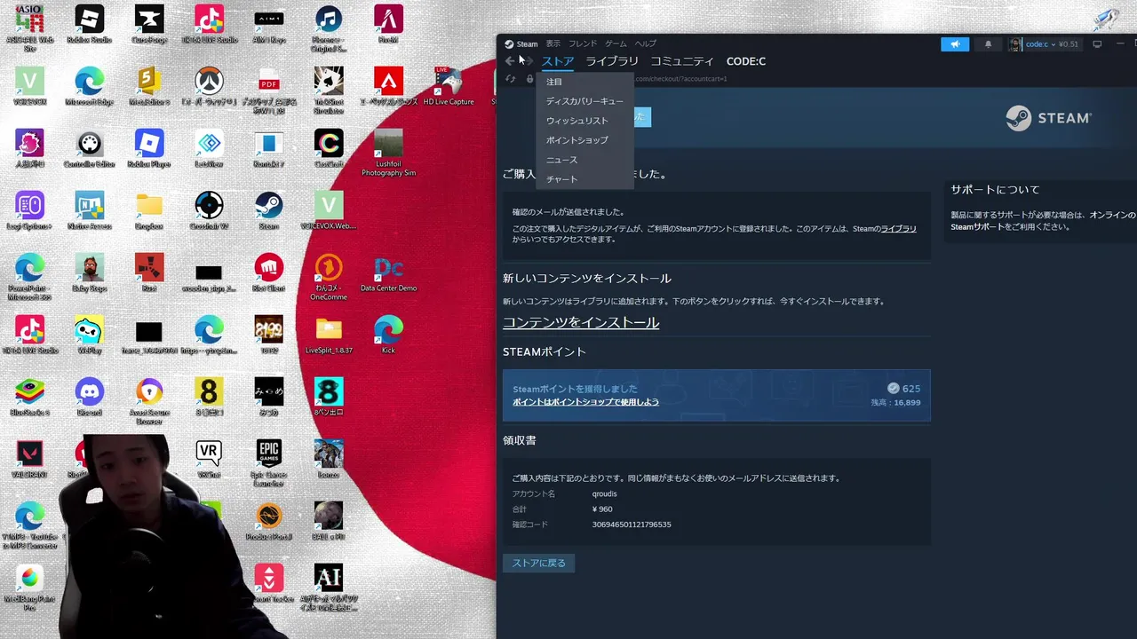Switch to the コミュニティ tab

tap(682, 61)
